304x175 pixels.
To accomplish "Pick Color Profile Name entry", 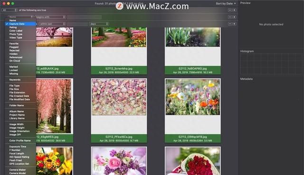I will point(20,141).
